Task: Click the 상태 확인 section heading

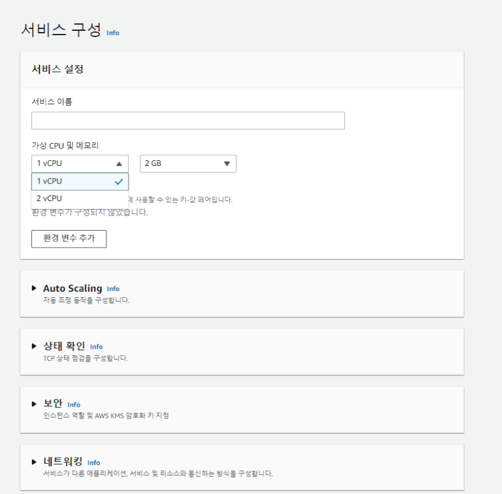Action: point(64,346)
